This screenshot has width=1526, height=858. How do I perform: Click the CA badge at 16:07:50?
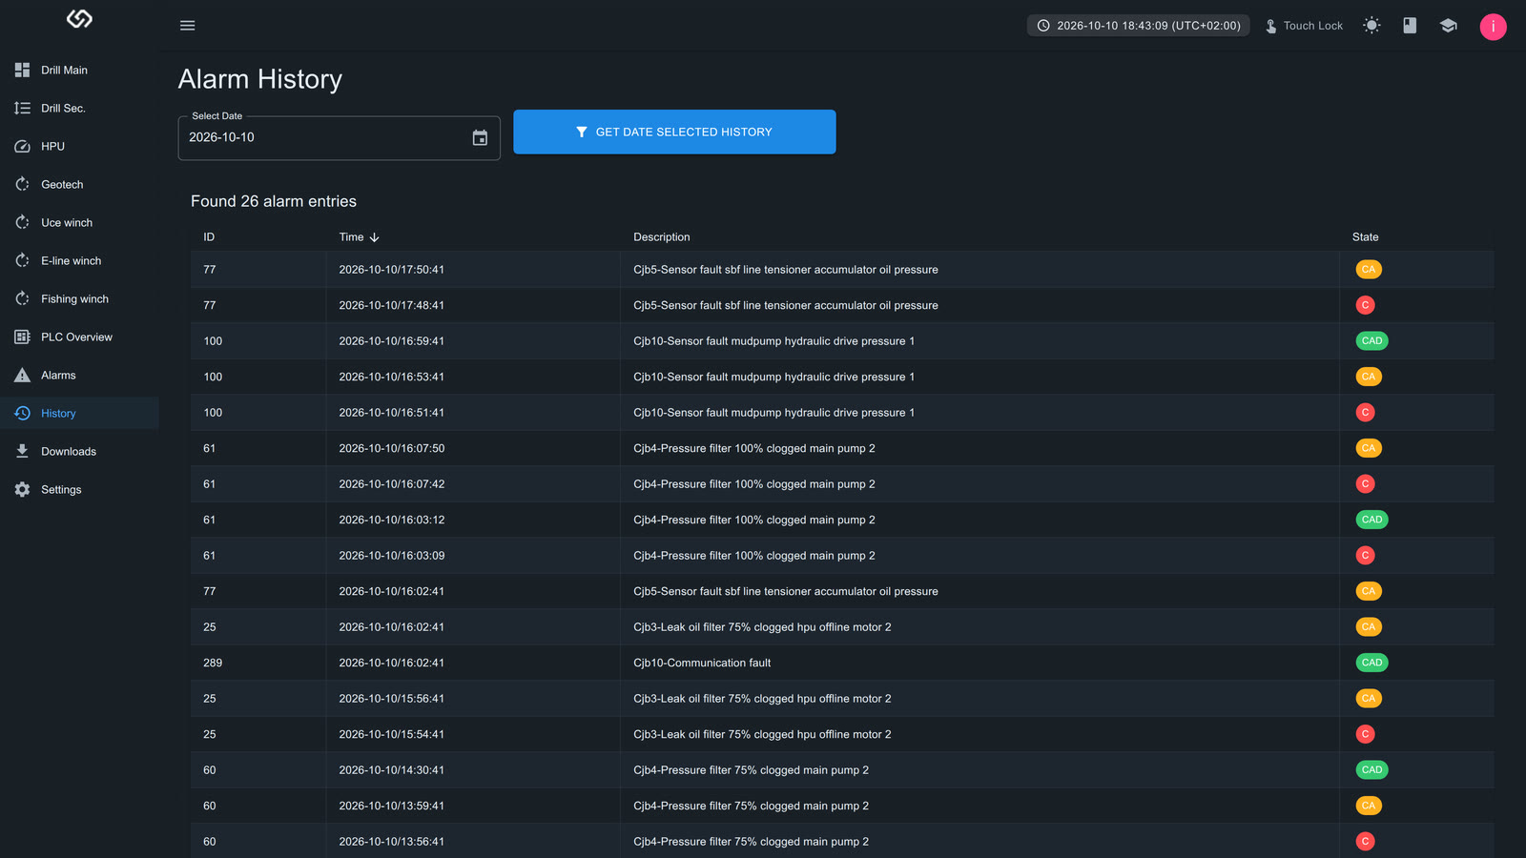click(1369, 448)
